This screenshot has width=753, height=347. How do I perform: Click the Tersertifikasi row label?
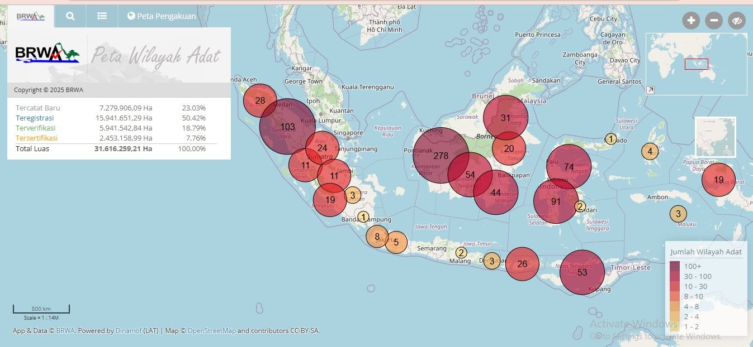[x=37, y=138]
